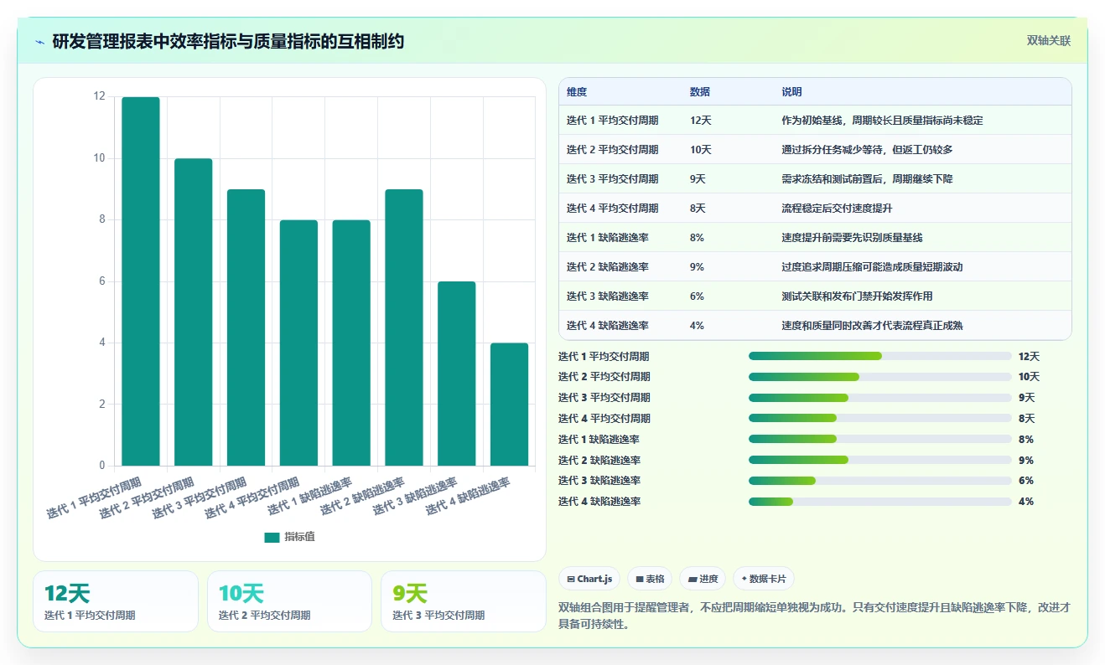Click the 4% value beside last progress bar
The image size is (1105, 665).
pos(1025,502)
